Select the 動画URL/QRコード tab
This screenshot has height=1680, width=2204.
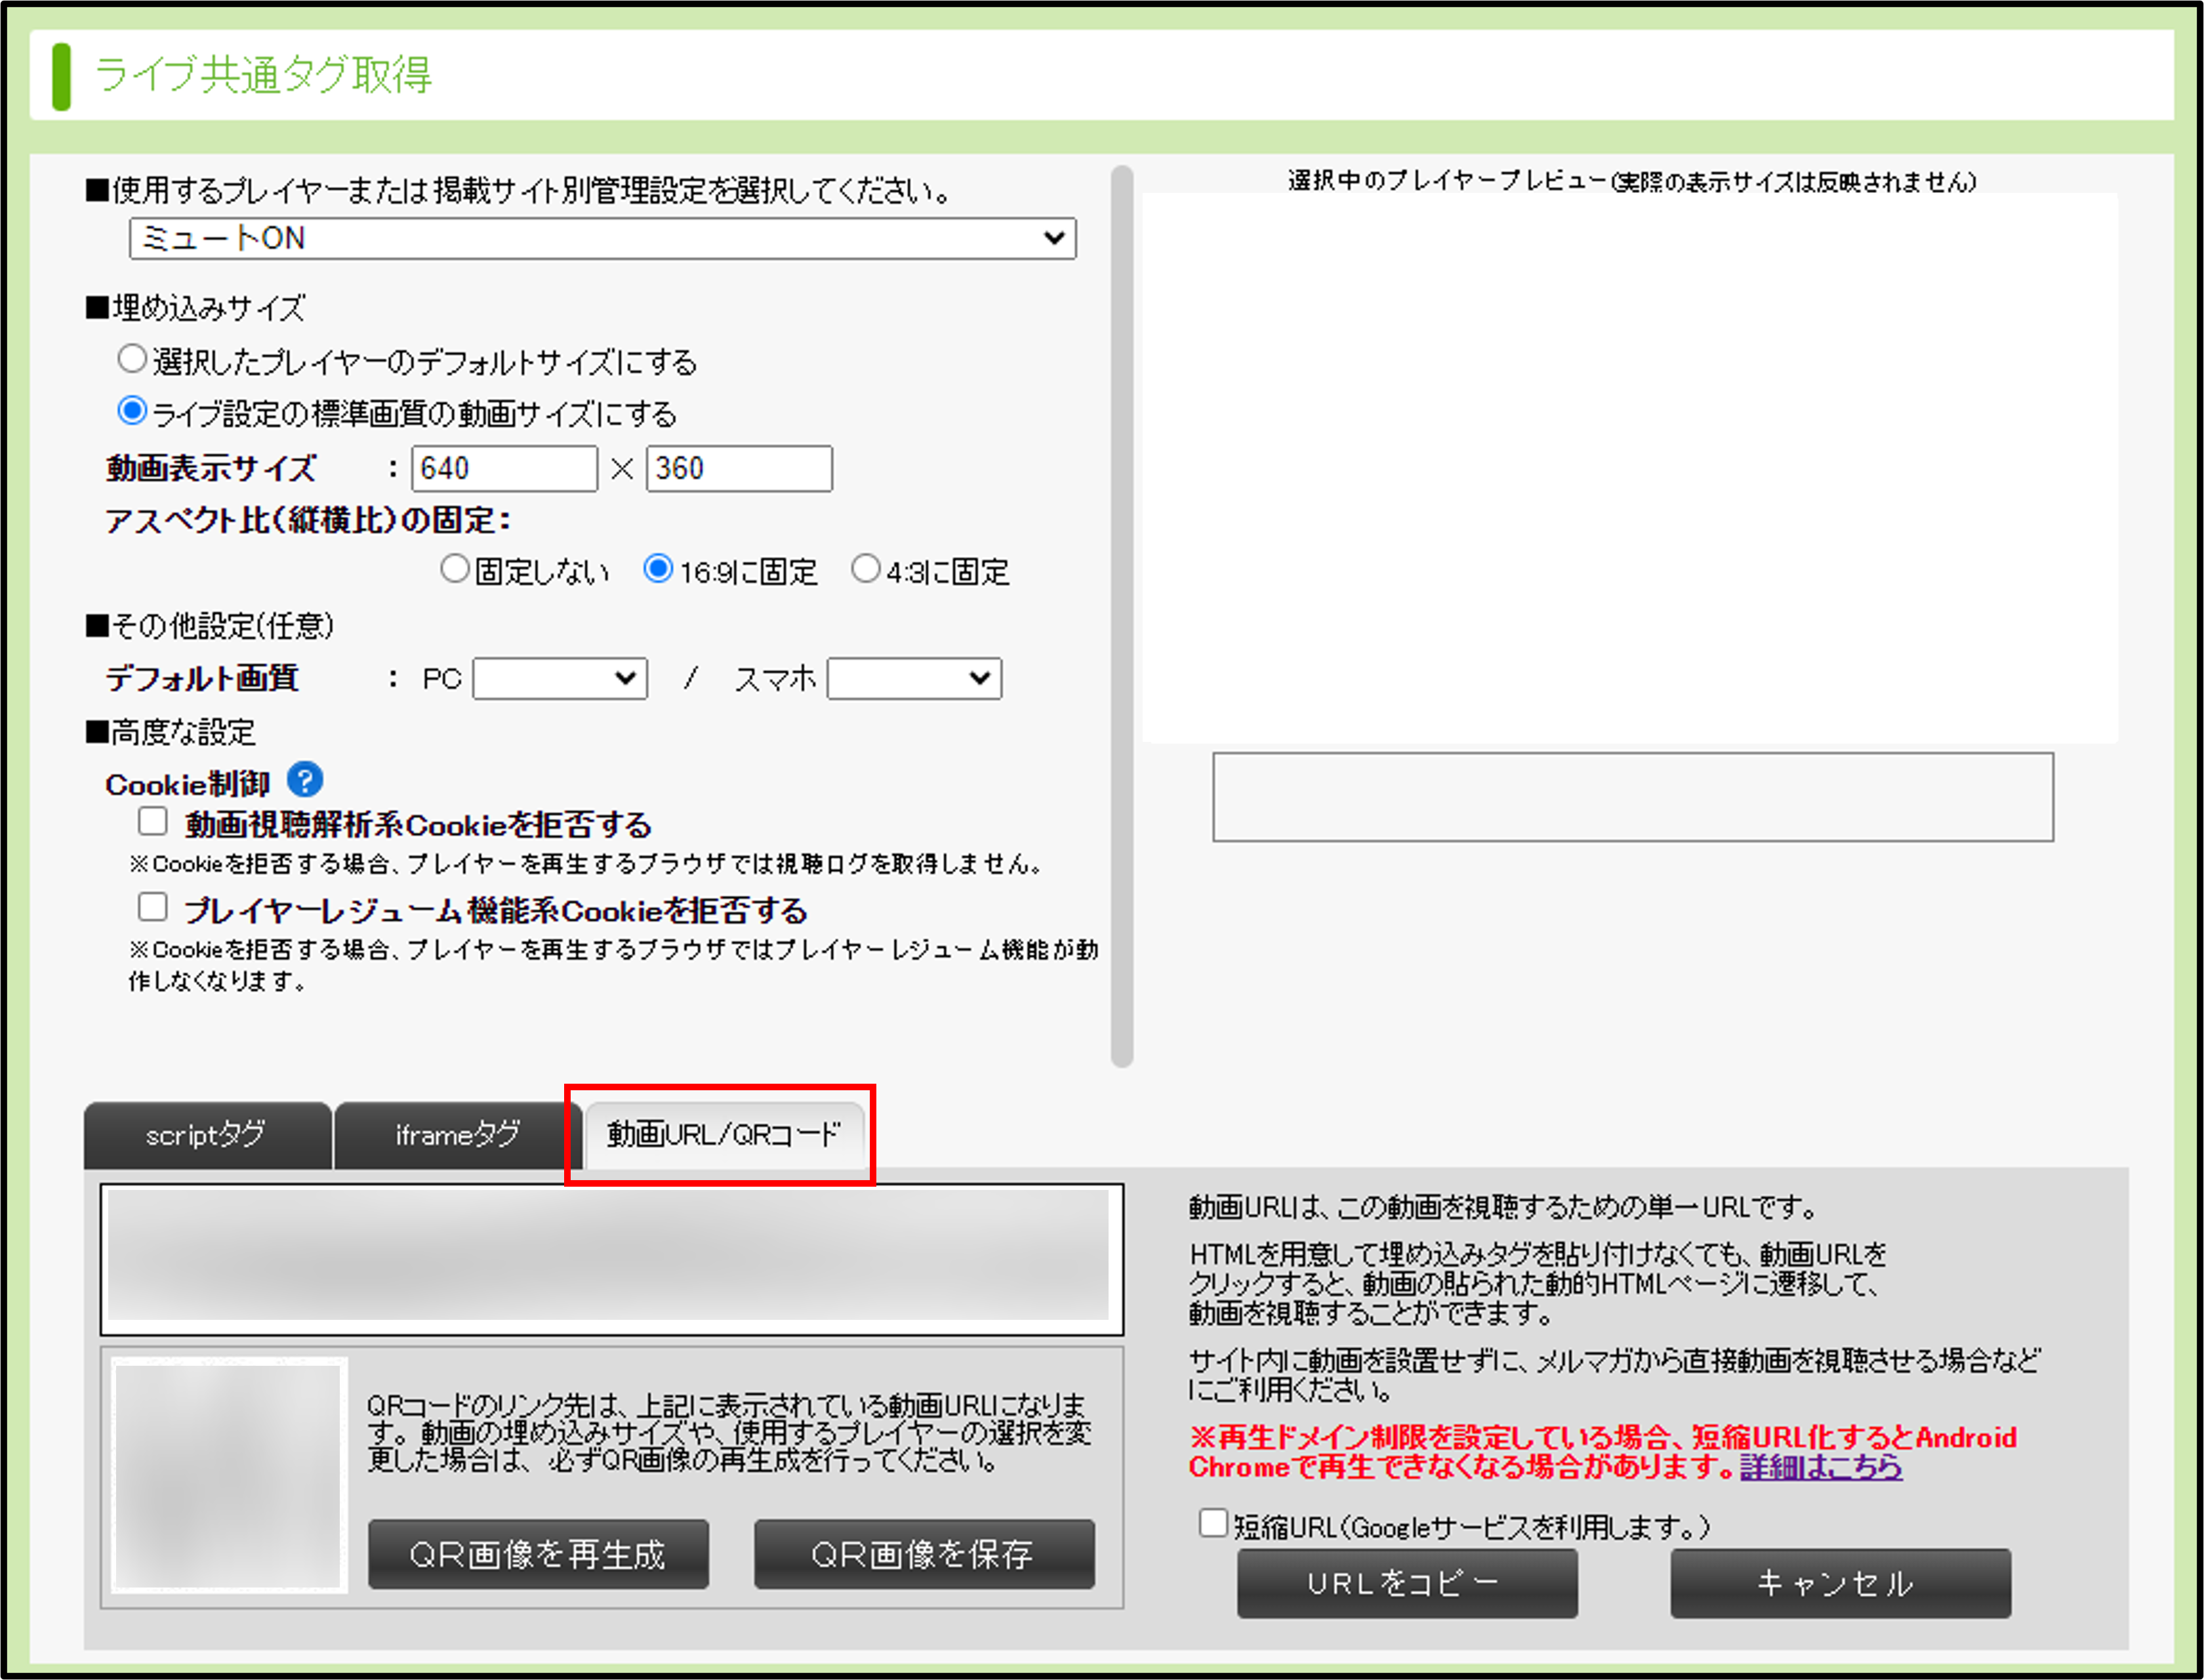724,1135
